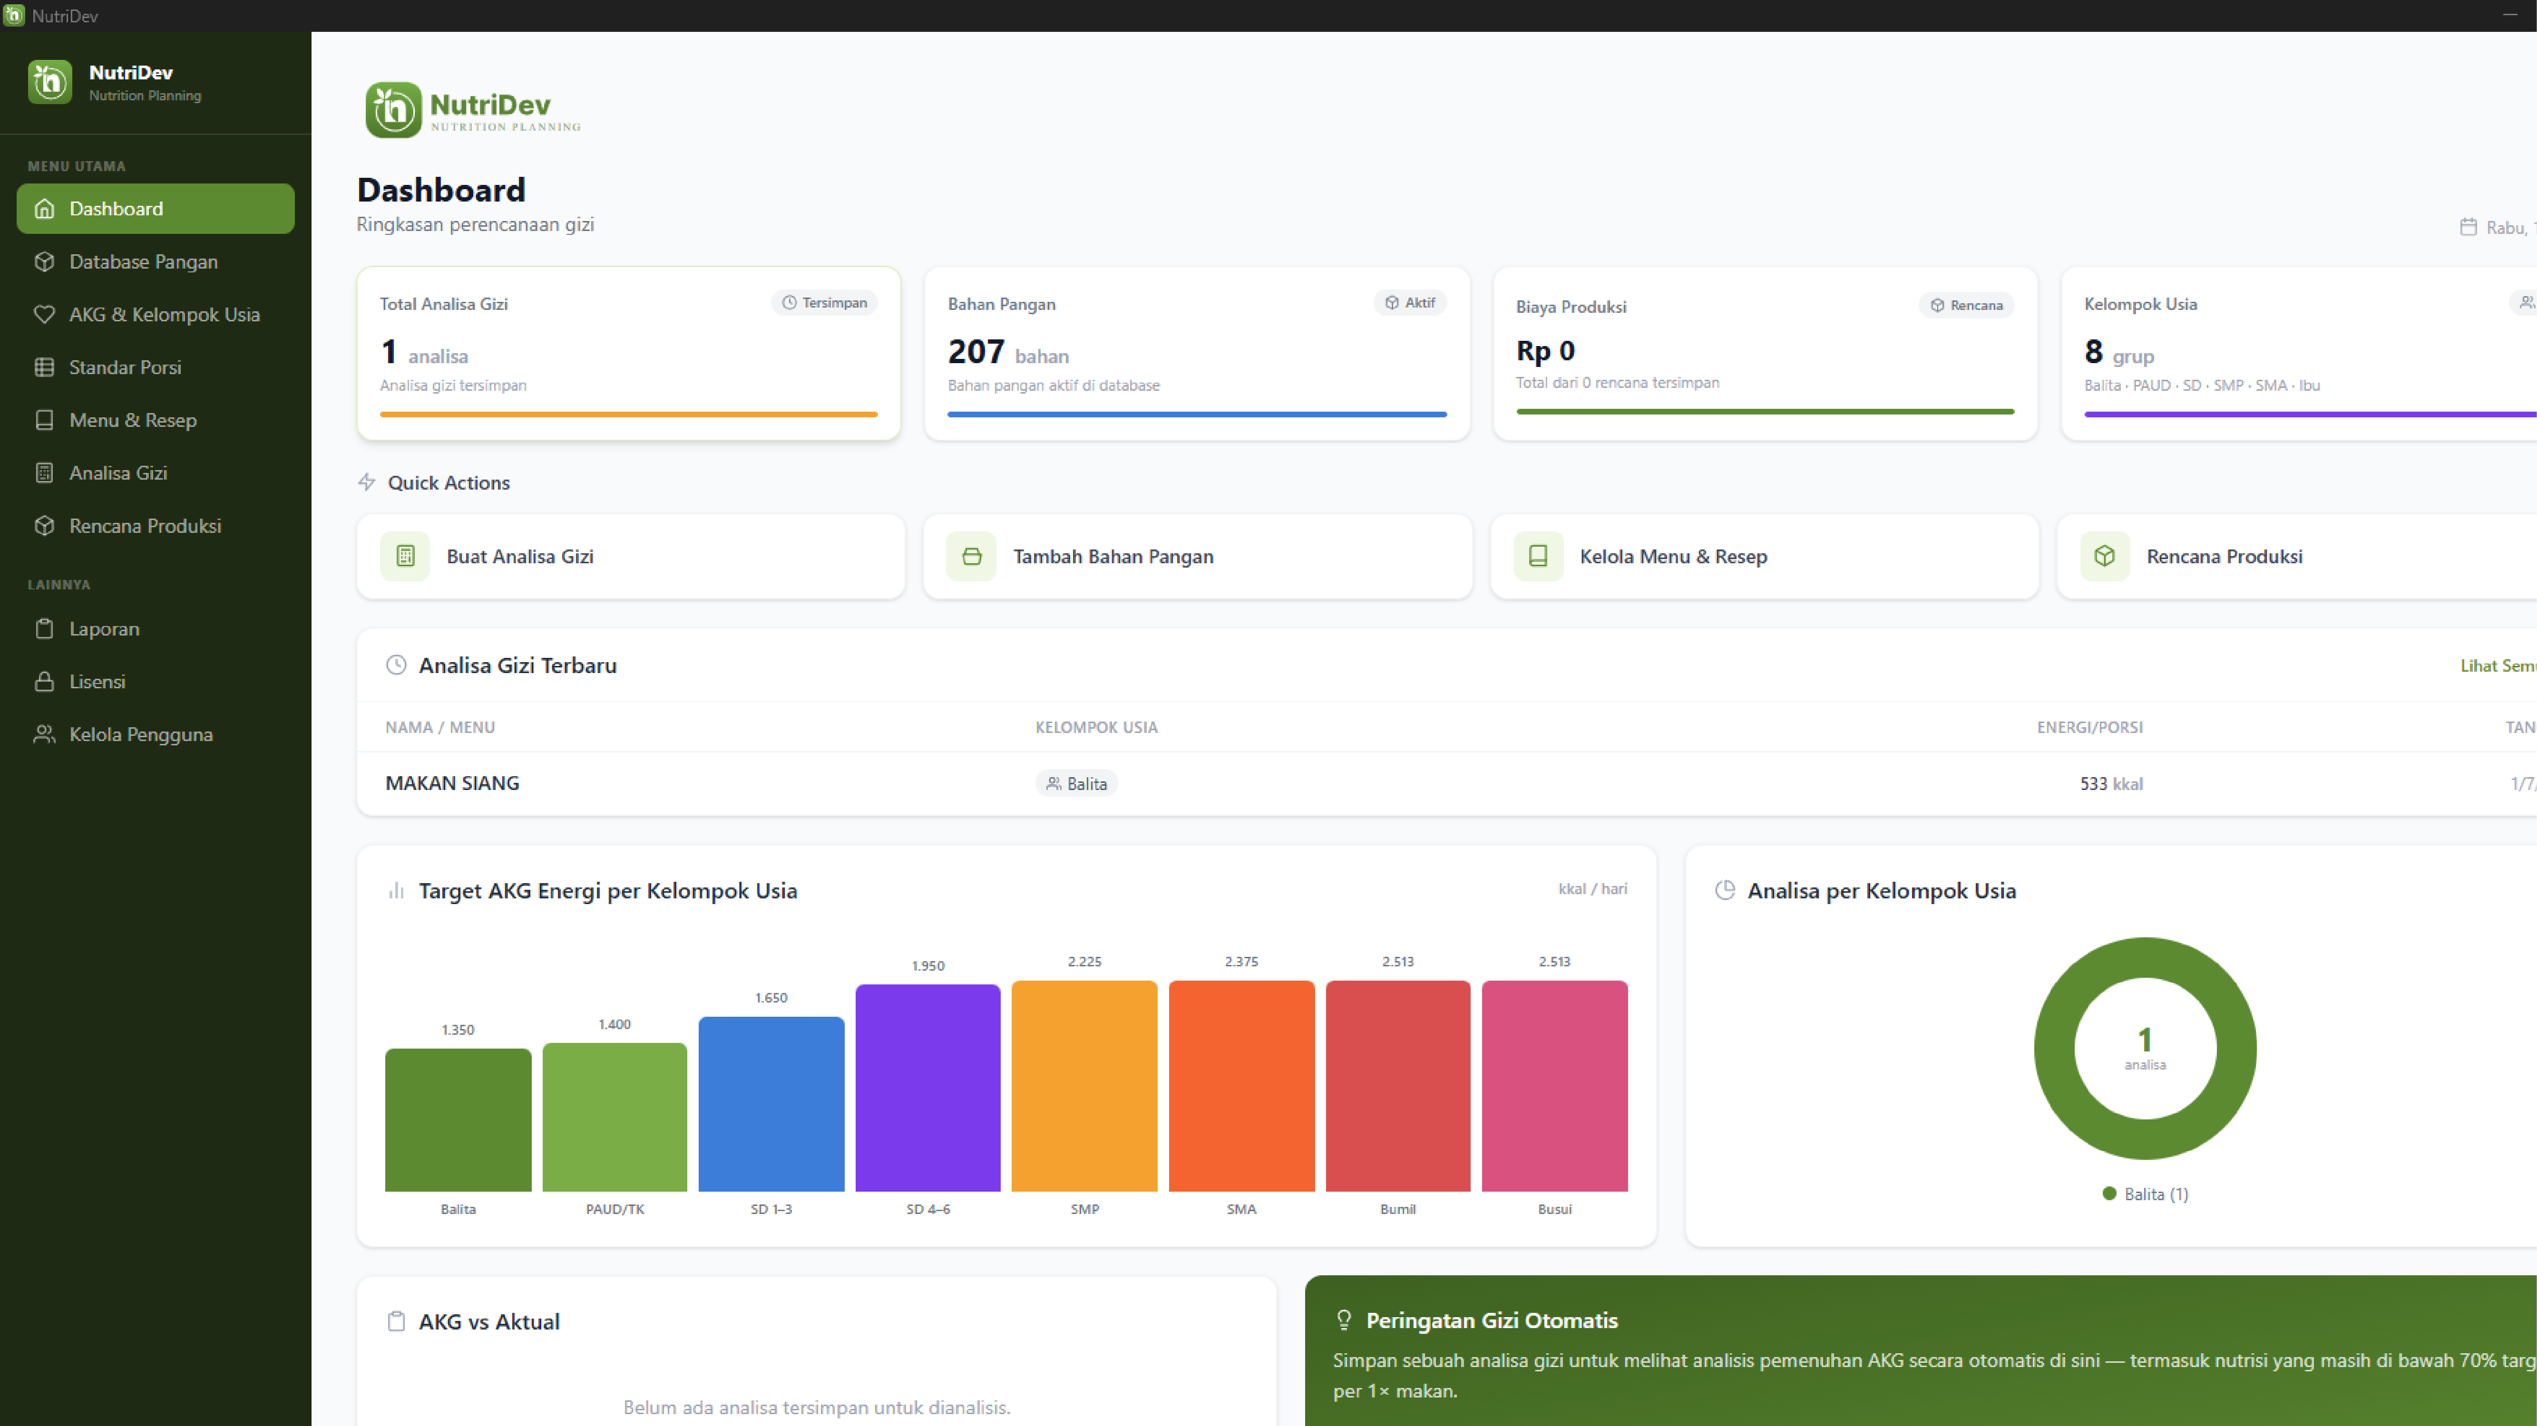Click the box icon beside Rencana Produksi in sidebar
Screen dimensions: 2537x1426
[44, 526]
